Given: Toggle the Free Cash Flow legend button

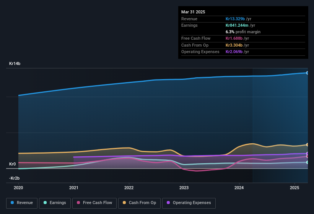Looking at the screenshot, I should pos(94,203).
